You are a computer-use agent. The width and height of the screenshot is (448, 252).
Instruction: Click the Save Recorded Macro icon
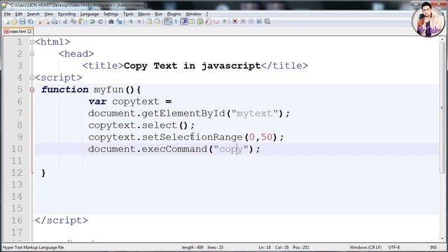pyautogui.click(x=267, y=22)
